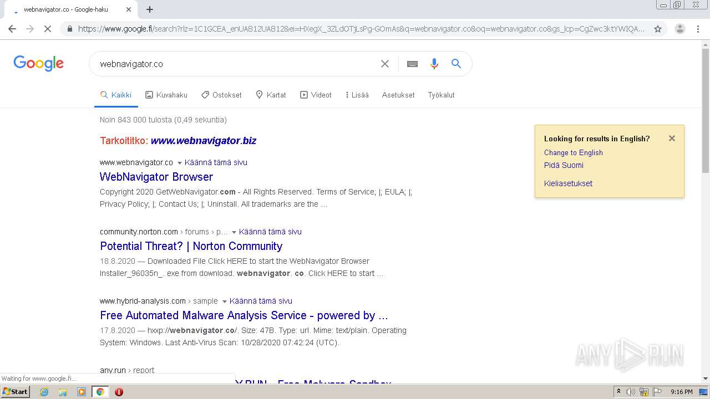Close the webnavigator.co Google-haku tab
Viewport: 710px width, 399px height.
pyautogui.click(x=129, y=9)
